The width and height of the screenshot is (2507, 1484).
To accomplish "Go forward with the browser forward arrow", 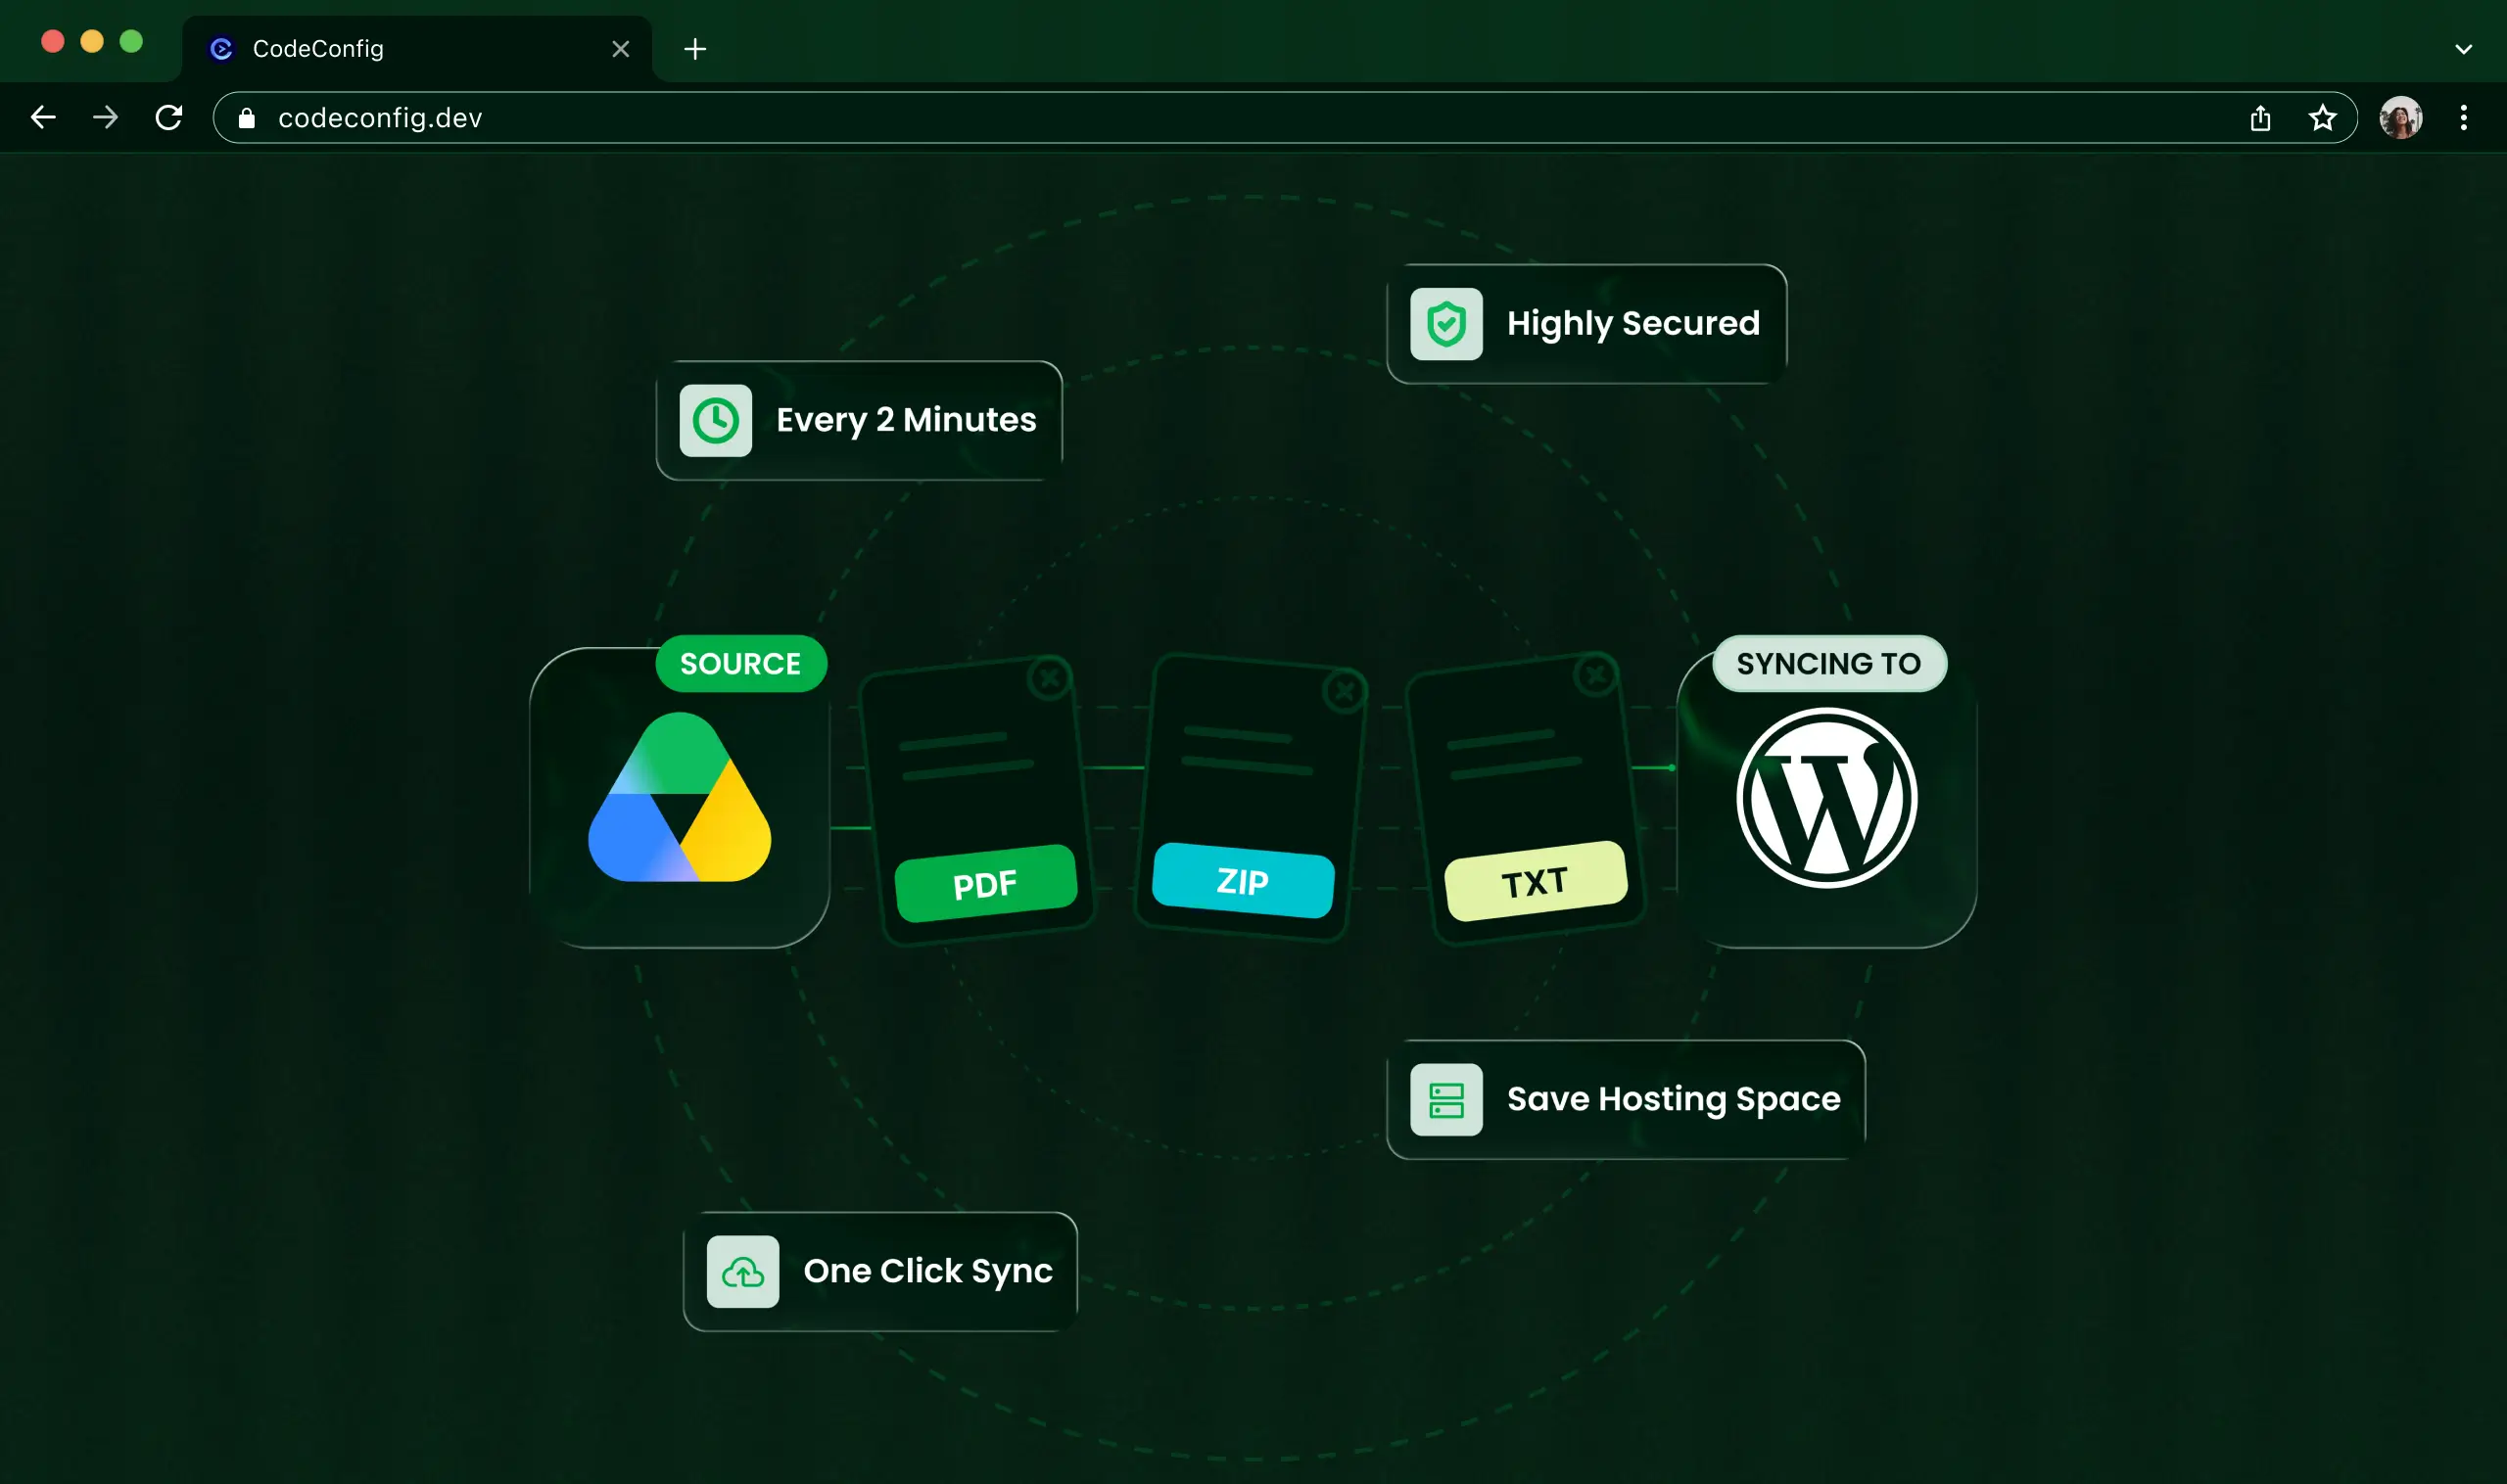I will click(x=105, y=118).
